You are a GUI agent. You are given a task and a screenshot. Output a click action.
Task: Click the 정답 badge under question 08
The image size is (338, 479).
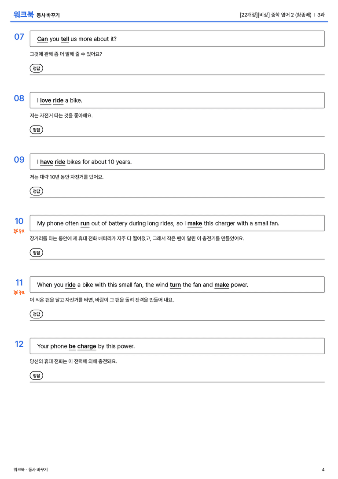coord(36,130)
